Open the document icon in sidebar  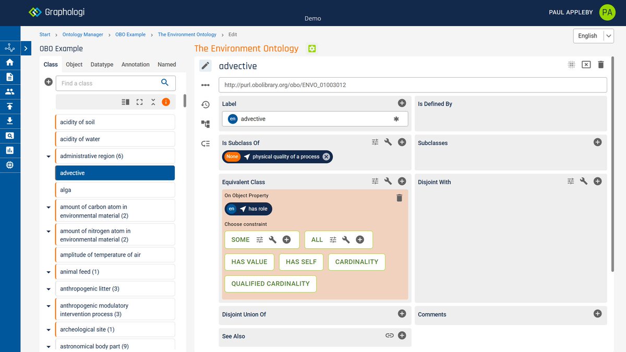[9, 77]
